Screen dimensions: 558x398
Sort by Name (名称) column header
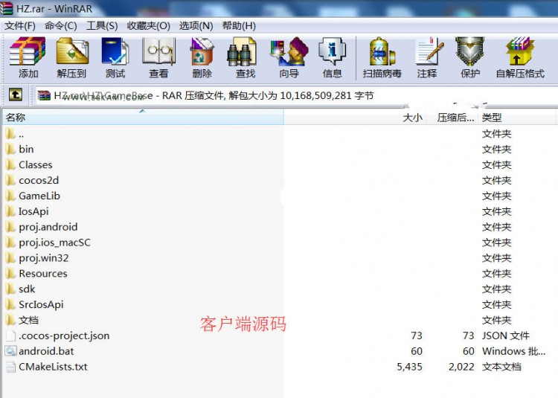click(x=143, y=118)
